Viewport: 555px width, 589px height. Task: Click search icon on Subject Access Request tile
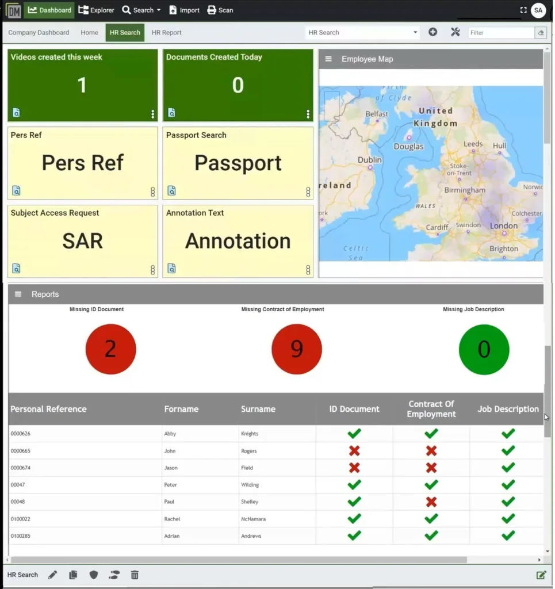pos(16,268)
